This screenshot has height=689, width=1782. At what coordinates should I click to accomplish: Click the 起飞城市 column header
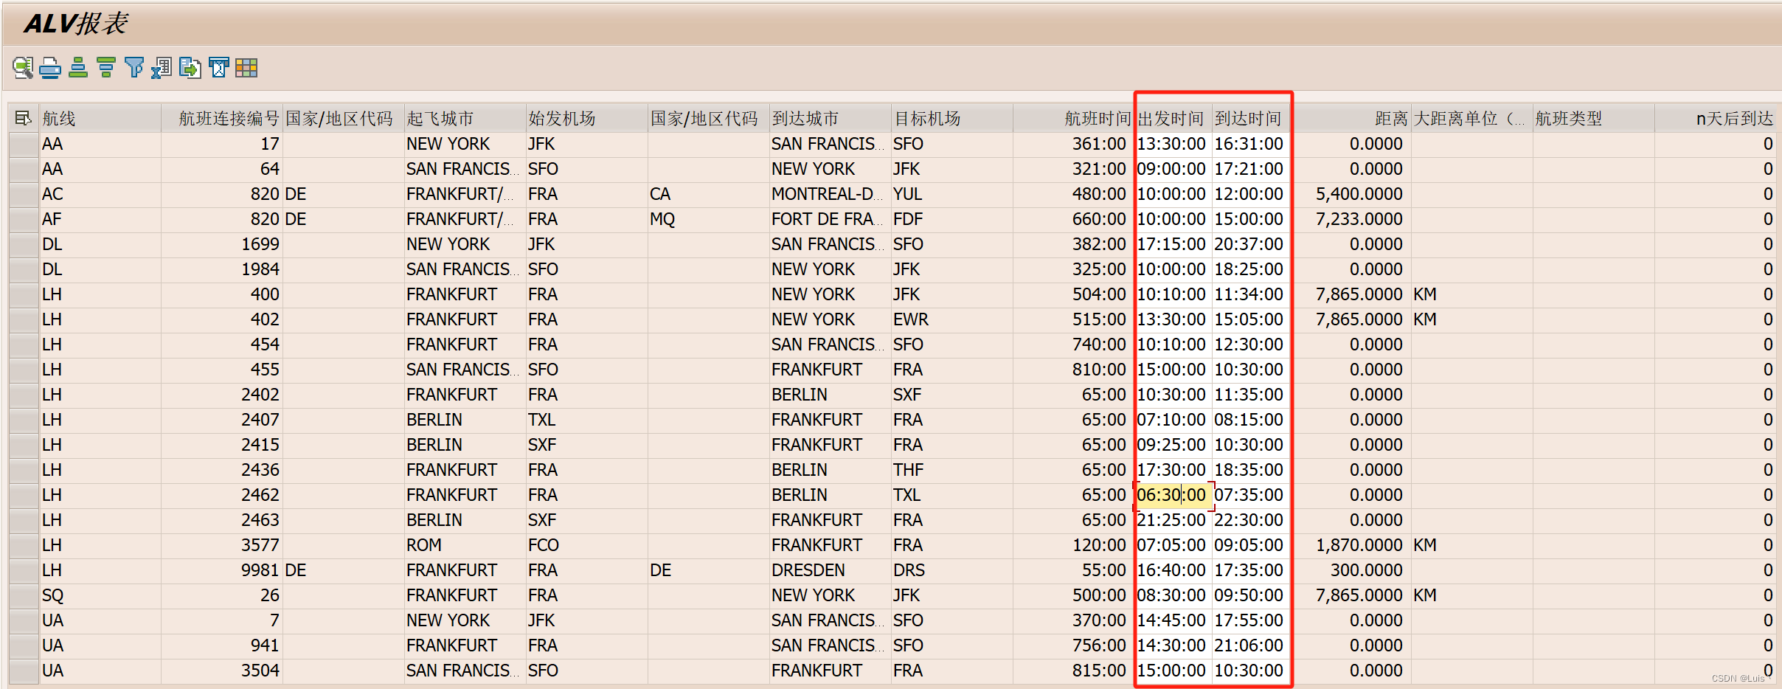(465, 118)
